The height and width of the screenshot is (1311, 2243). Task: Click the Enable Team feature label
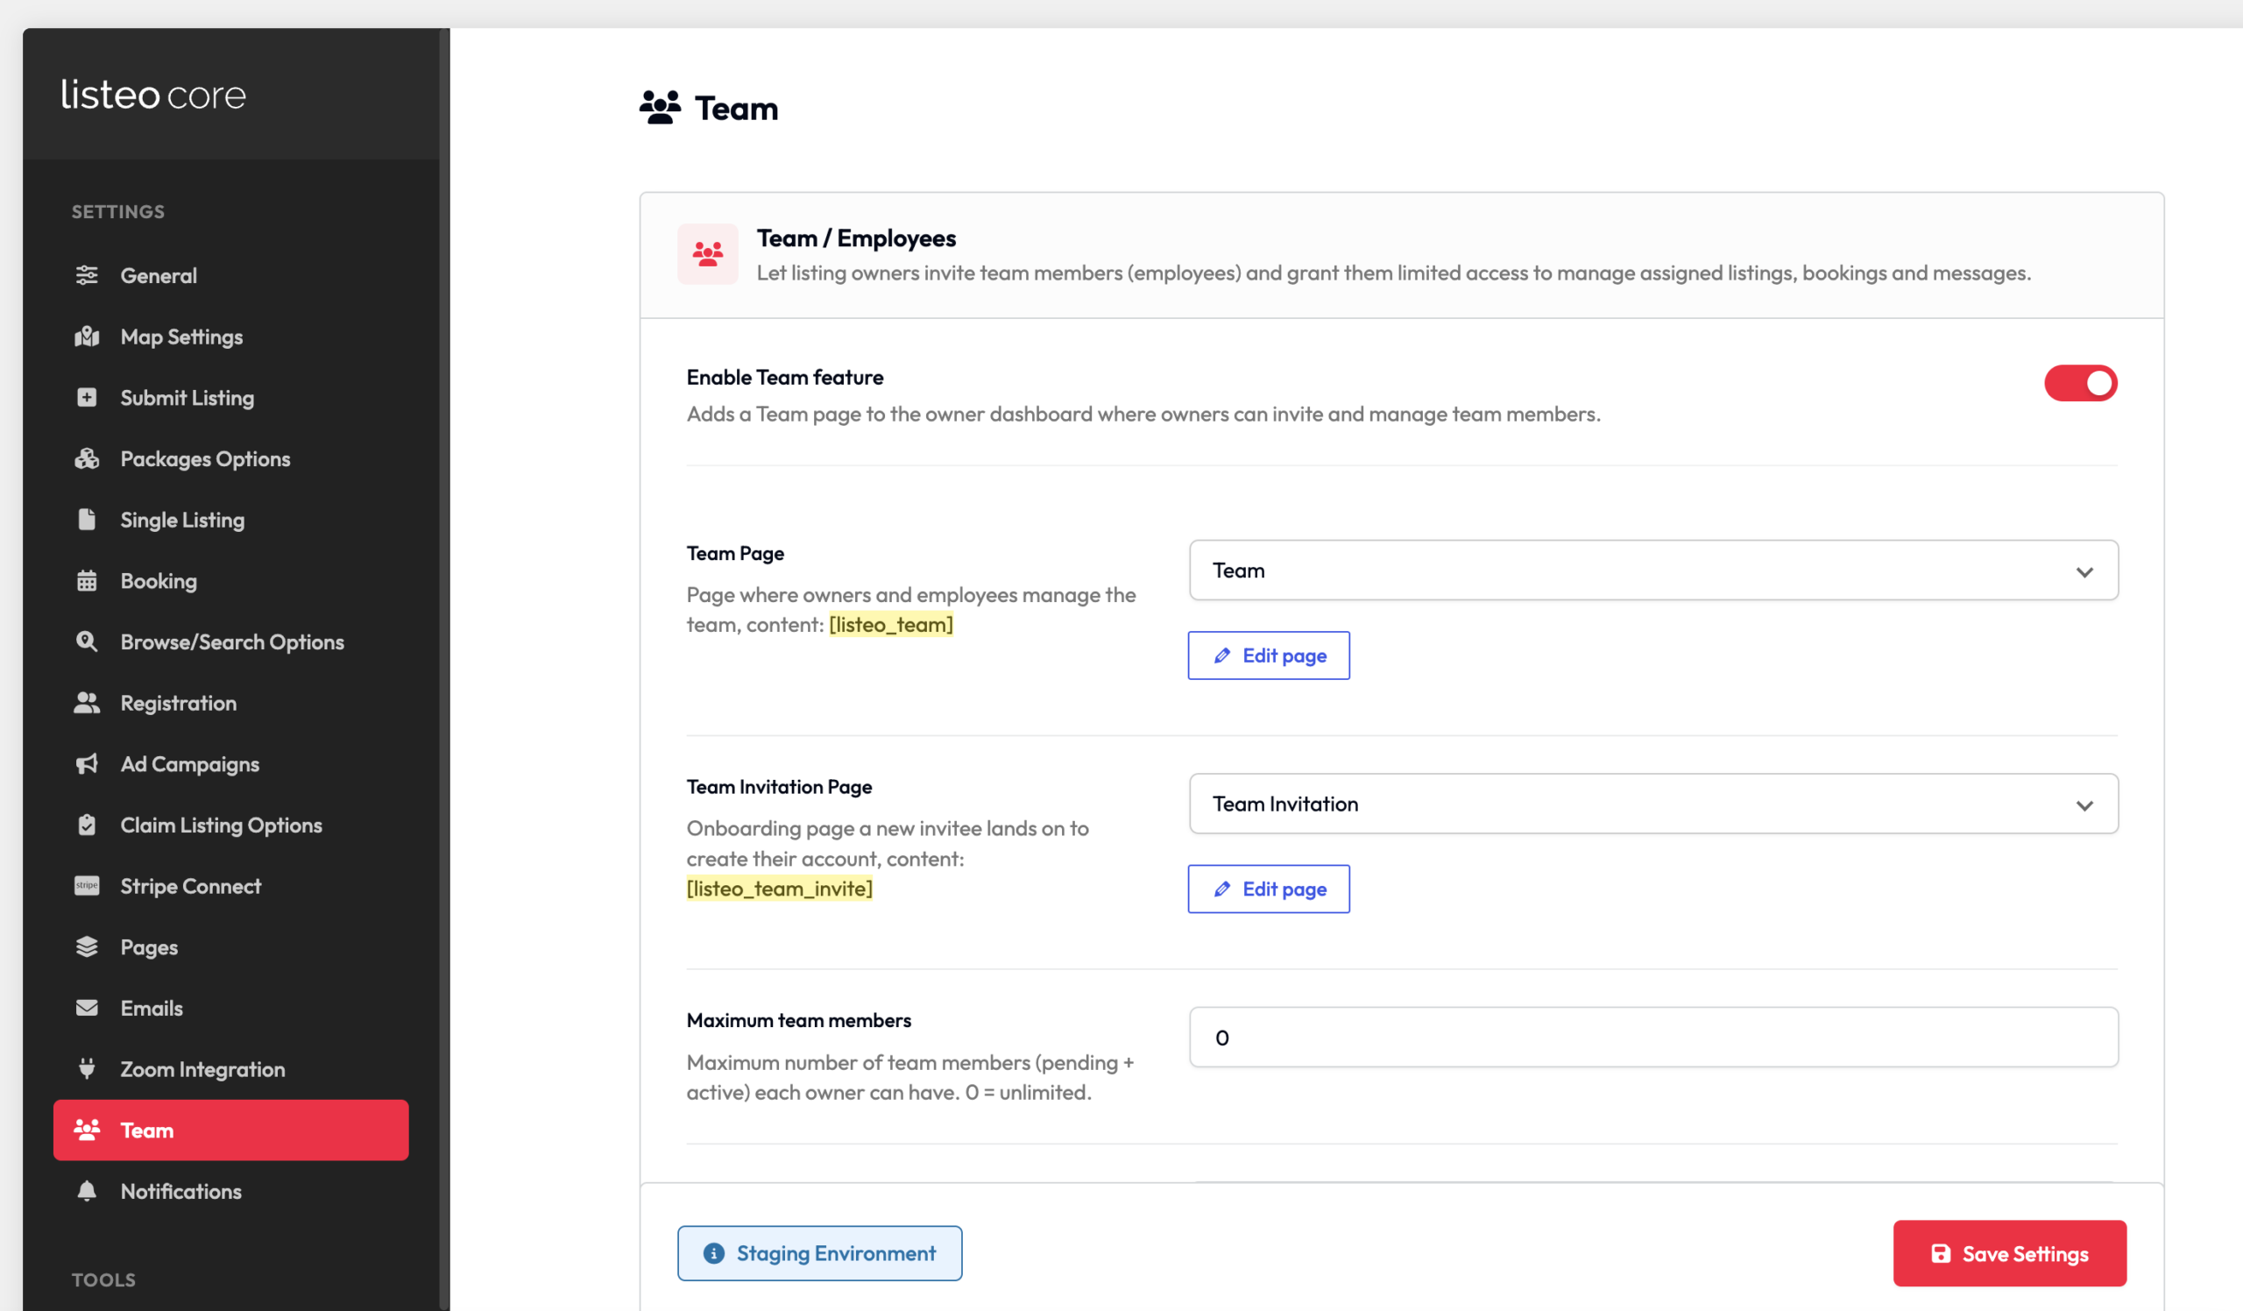[784, 377]
